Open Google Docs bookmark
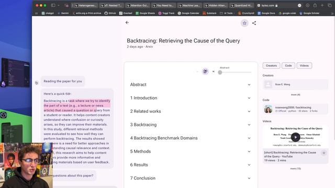This screenshot has height=188, width=335. [266, 13]
